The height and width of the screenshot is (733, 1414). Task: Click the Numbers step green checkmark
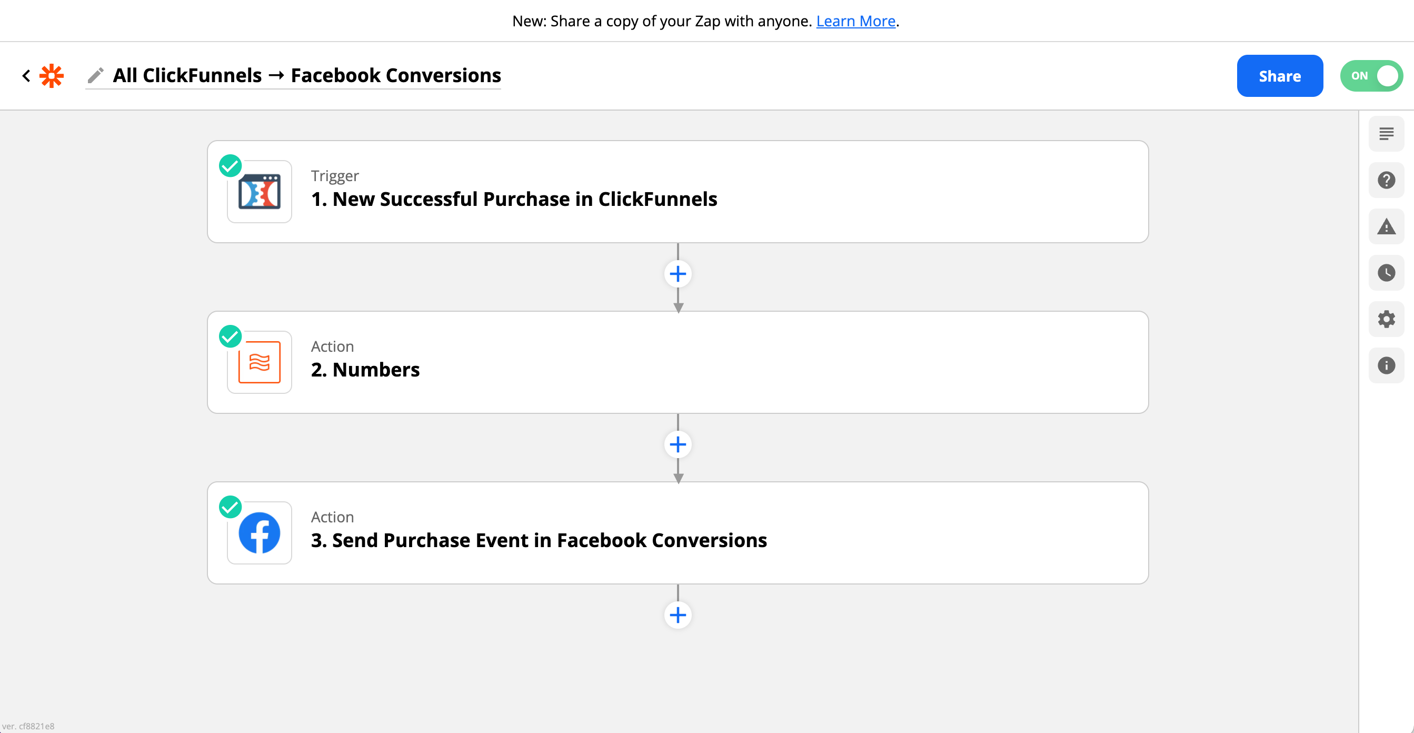pyautogui.click(x=231, y=336)
